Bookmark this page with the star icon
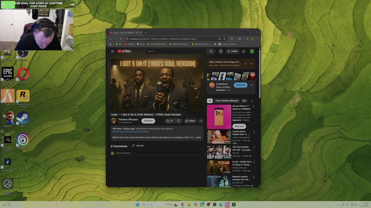This screenshot has width=371, height=208. [x=224, y=39]
